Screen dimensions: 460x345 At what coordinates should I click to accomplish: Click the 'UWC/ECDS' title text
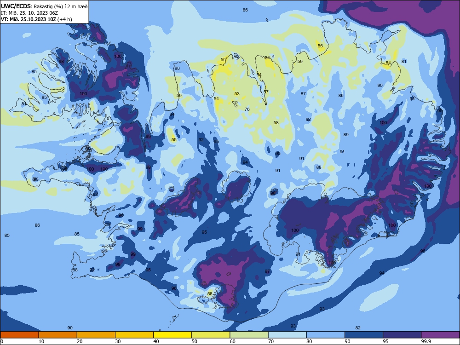(16, 6)
